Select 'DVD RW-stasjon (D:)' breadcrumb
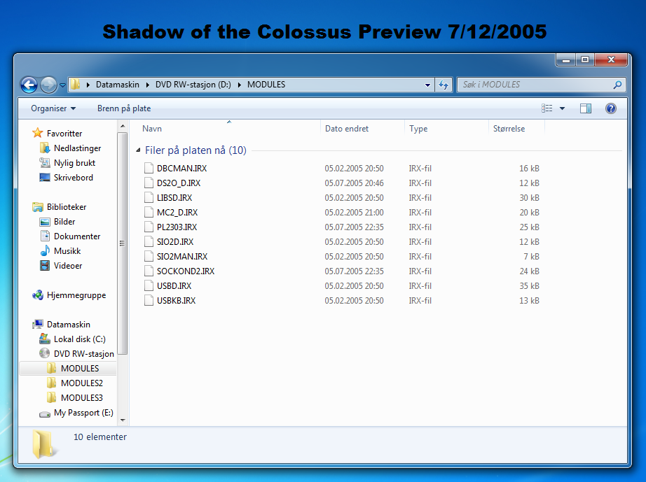This screenshot has width=646, height=482. (193, 85)
